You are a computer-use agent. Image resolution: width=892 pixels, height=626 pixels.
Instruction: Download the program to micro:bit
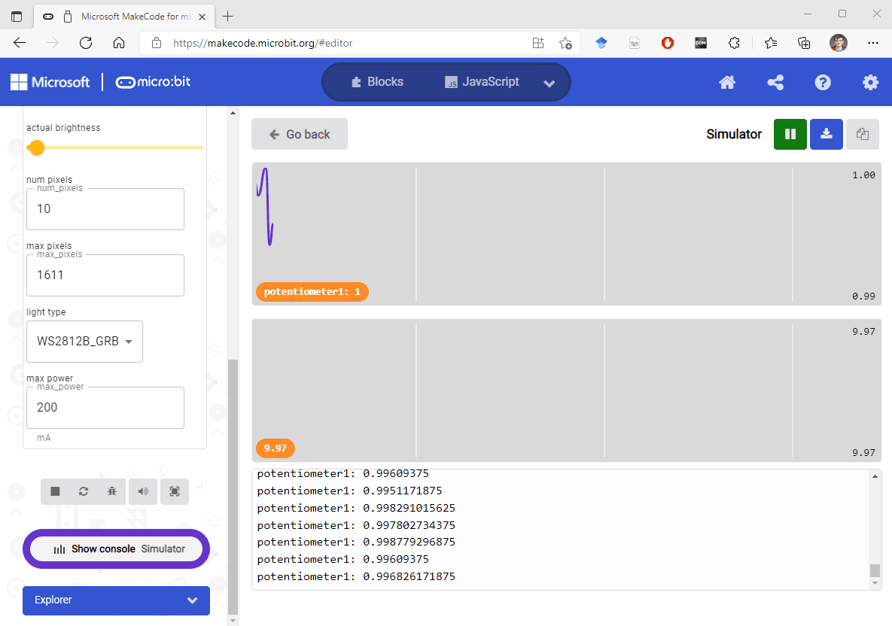[x=826, y=134]
